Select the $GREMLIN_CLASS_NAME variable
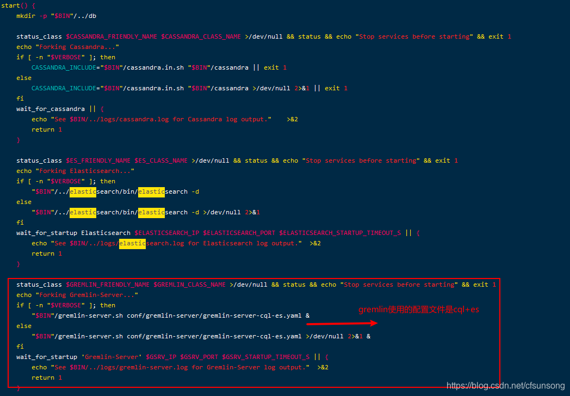 pos(189,284)
